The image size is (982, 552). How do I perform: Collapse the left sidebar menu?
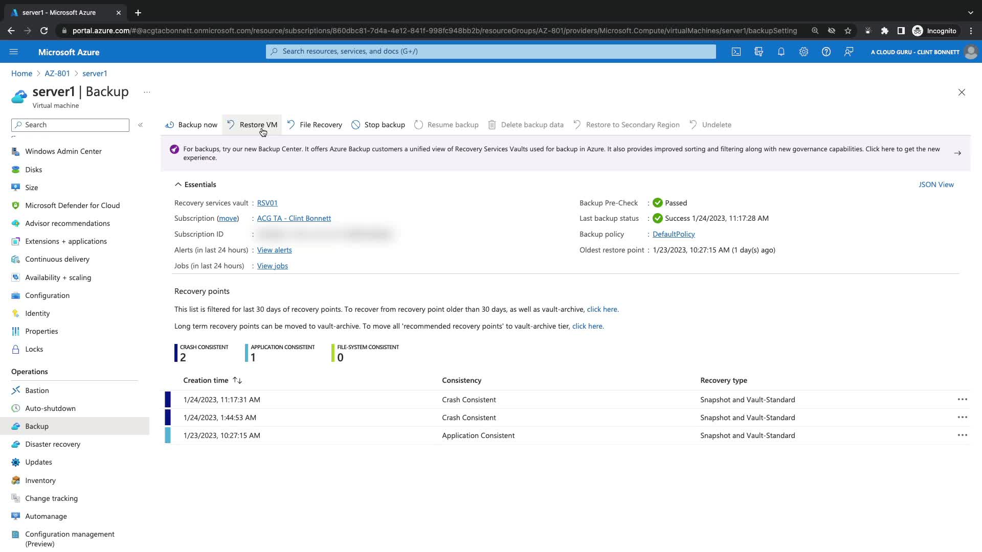tap(140, 125)
